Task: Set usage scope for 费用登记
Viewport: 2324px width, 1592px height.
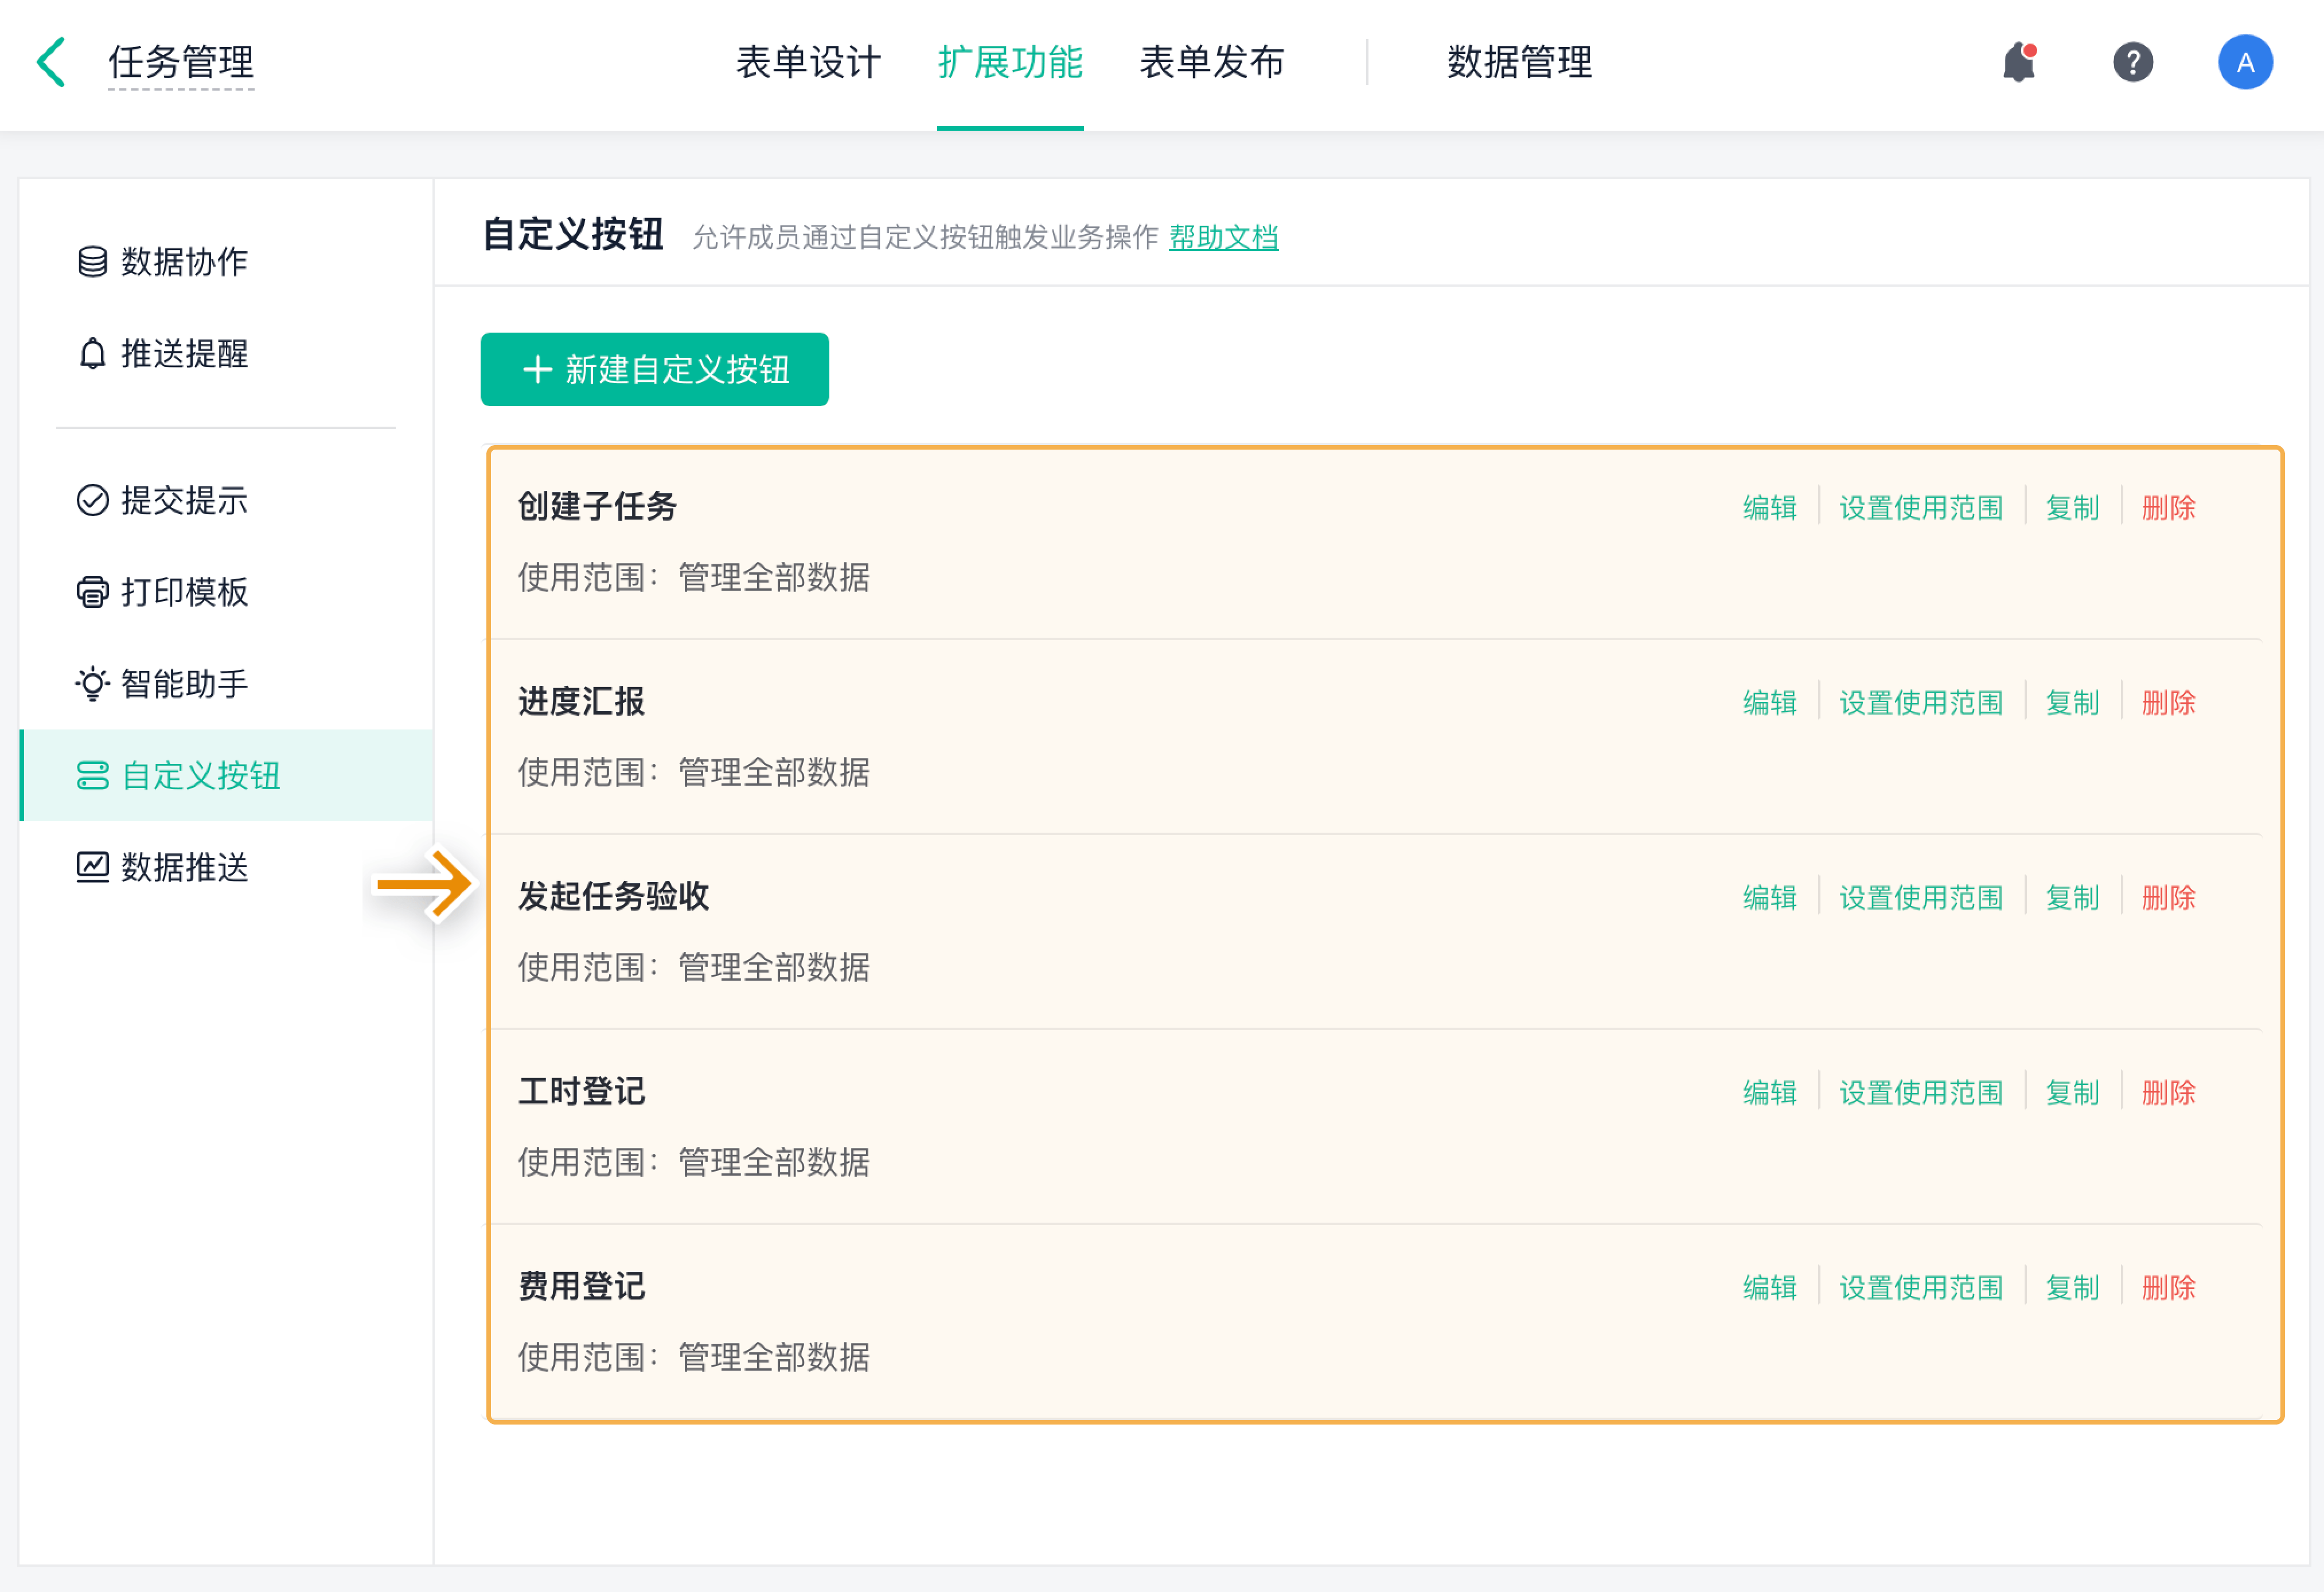Action: 1921,1288
